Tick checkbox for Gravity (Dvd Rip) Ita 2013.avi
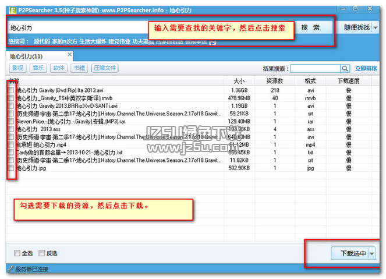386x279 pixels. click(10, 90)
